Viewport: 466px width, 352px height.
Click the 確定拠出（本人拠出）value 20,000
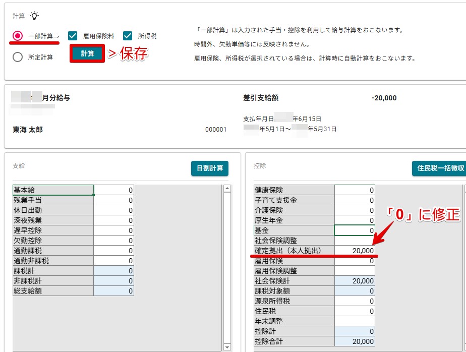tap(355, 251)
